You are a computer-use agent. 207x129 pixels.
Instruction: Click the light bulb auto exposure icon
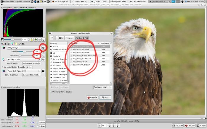point(32,40)
